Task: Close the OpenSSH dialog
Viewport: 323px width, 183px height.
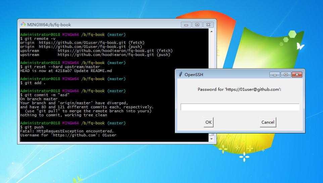Action: (x=297, y=75)
